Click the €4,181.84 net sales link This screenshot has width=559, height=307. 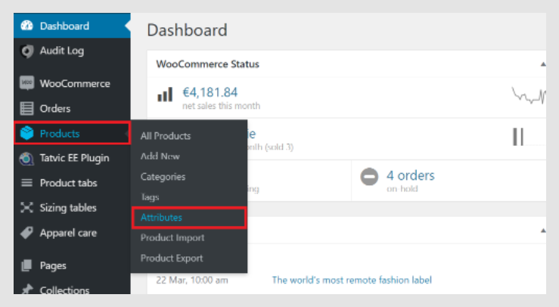210,92
